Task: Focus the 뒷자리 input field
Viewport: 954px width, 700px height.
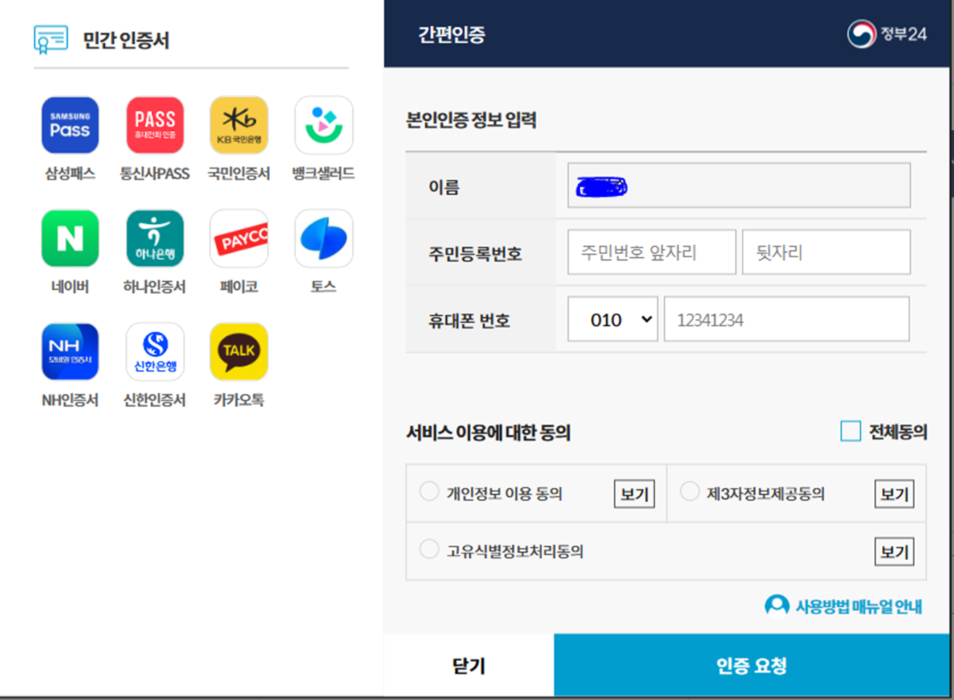Action: [x=826, y=252]
